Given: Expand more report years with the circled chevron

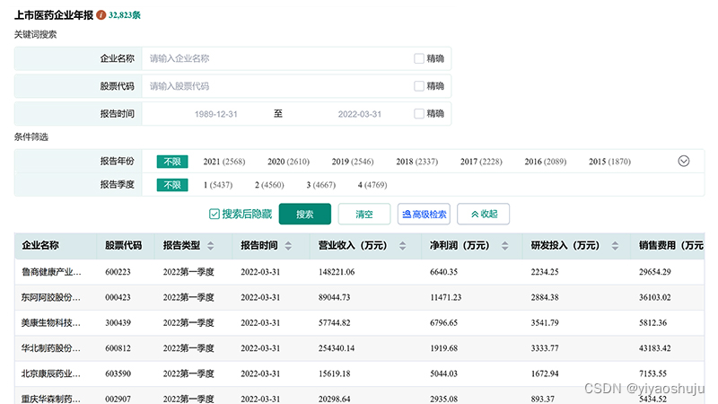Looking at the screenshot, I should tap(684, 162).
